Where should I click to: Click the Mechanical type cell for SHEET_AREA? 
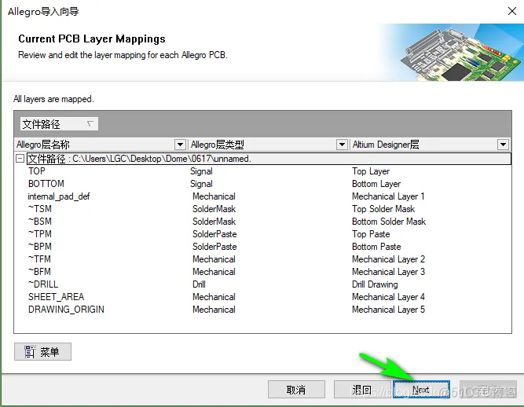(x=214, y=297)
